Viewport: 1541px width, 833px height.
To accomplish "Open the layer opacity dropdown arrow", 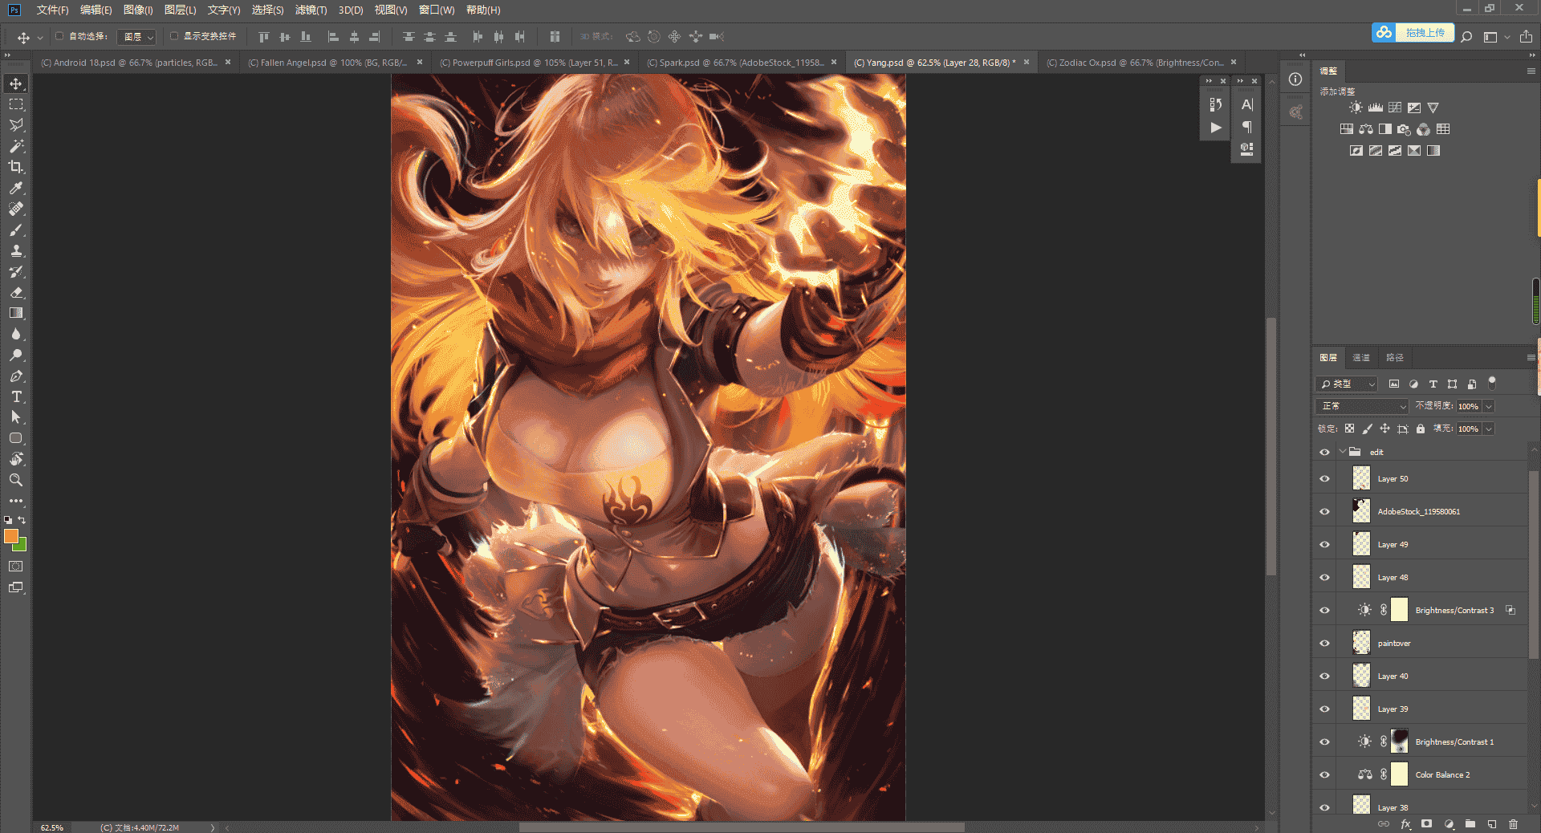I will 1489,406.
